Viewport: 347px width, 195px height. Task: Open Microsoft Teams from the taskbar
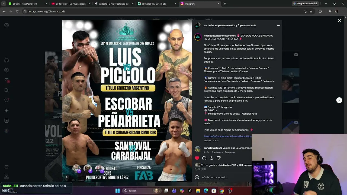(x=174, y=191)
